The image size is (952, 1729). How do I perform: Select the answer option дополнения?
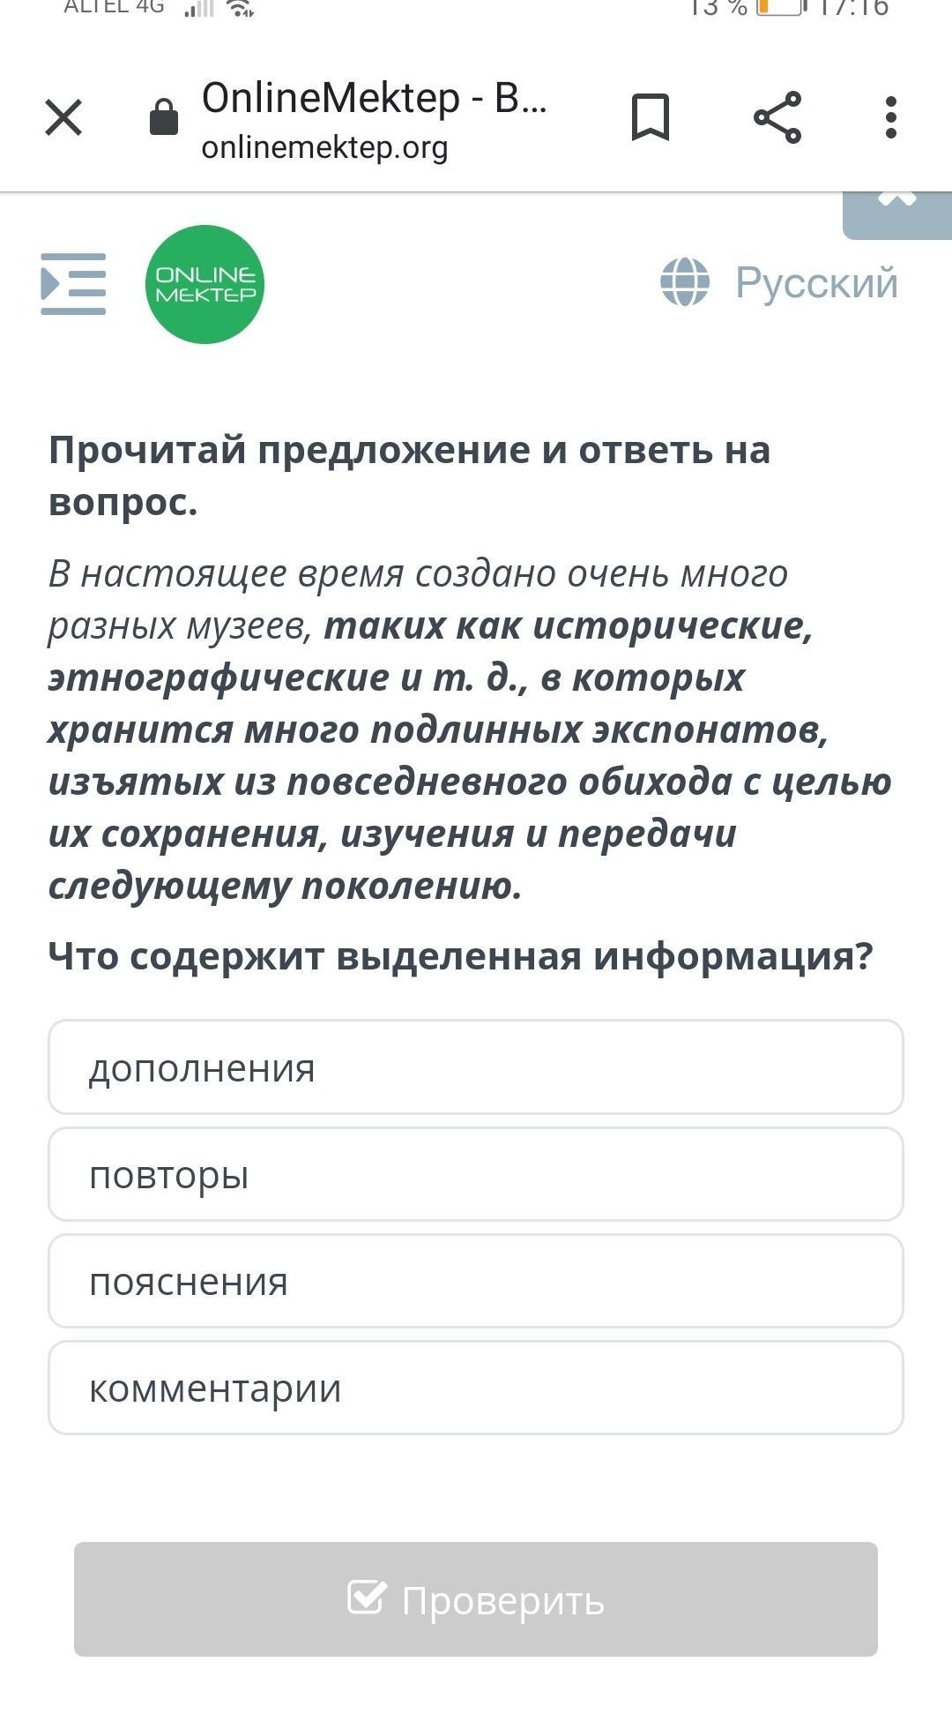[476, 1067]
